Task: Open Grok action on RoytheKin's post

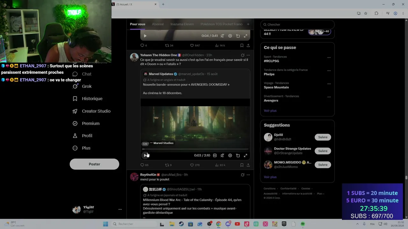Action: (243, 175)
